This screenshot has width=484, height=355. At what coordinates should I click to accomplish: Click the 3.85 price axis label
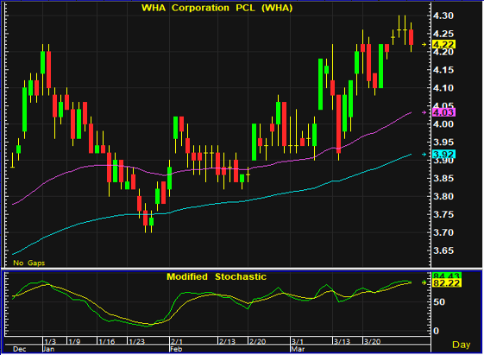point(443,178)
